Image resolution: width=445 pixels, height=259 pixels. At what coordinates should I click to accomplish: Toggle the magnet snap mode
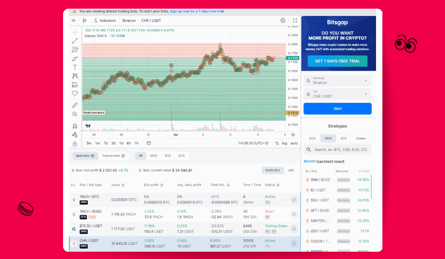(x=75, y=126)
